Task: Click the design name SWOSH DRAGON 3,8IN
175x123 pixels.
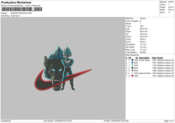Action: [x=21, y=13]
